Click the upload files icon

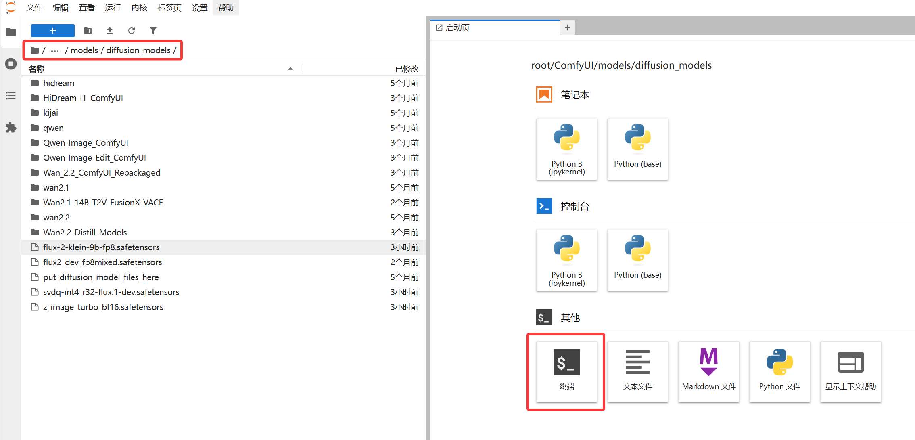[110, 31]
